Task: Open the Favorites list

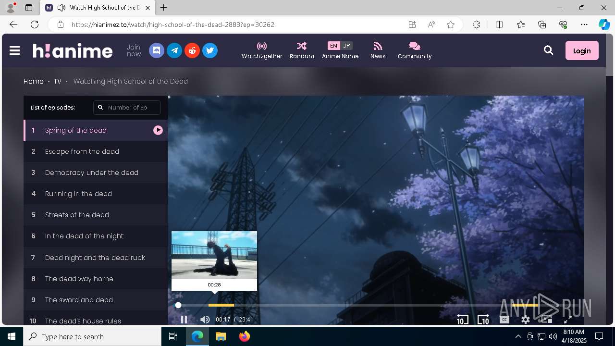Action: click(521, 25)
